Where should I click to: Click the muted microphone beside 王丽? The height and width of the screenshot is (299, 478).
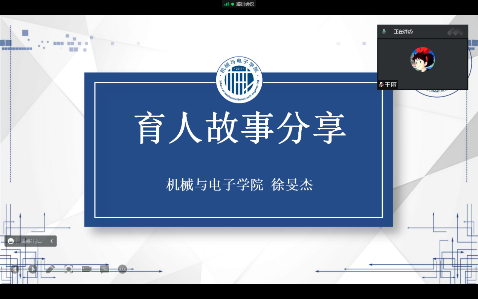(381, 85)
